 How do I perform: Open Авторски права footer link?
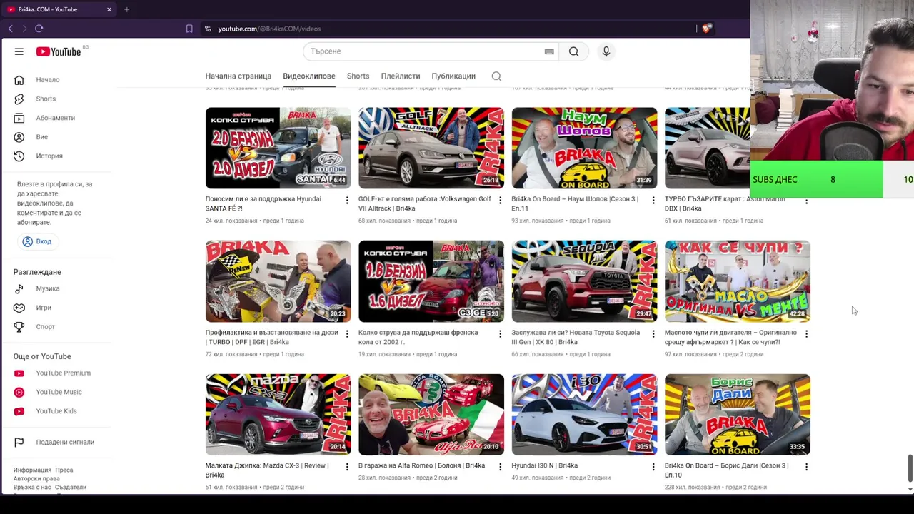(36, 479)
